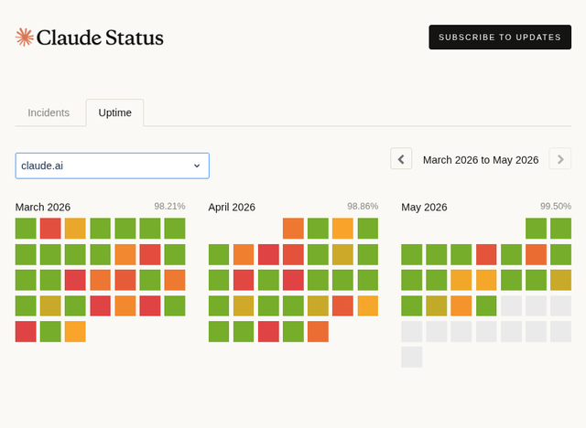Image resolution: width=586 pixels, height=428 pixels.
Task: Click the gray May 31 placeholder square
Action: (412, 357)
